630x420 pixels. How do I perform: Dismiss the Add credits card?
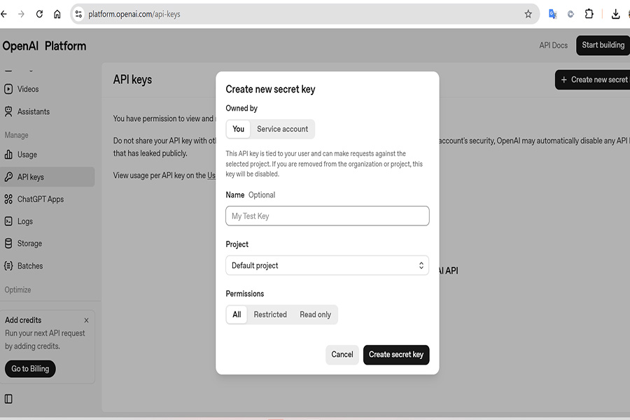pos(86,321)
